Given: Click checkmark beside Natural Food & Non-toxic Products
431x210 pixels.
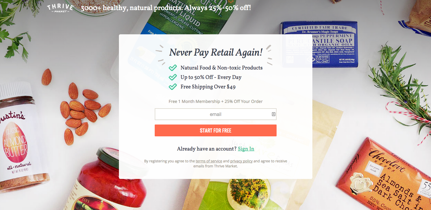Looking at the screenshot, I should 173,68.
